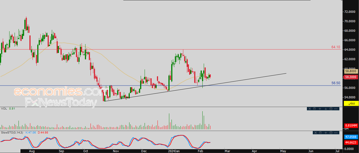Screen dimensions: 359x153
Task: Close the SlowSTO indicator panel
Action: [316, 133]
